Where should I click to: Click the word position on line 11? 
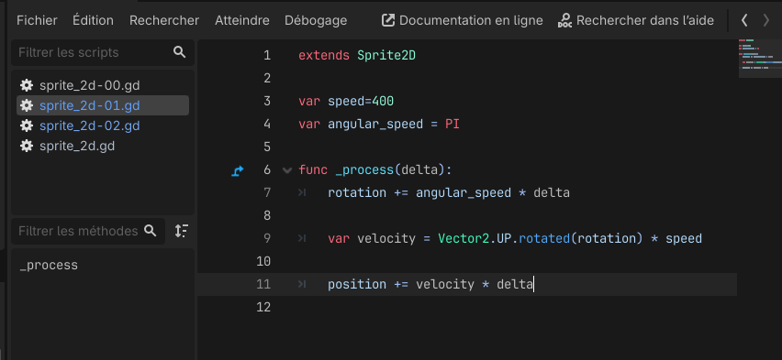click(357, 284)
